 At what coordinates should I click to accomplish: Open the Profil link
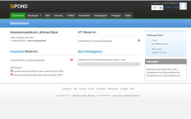(168, 7)
